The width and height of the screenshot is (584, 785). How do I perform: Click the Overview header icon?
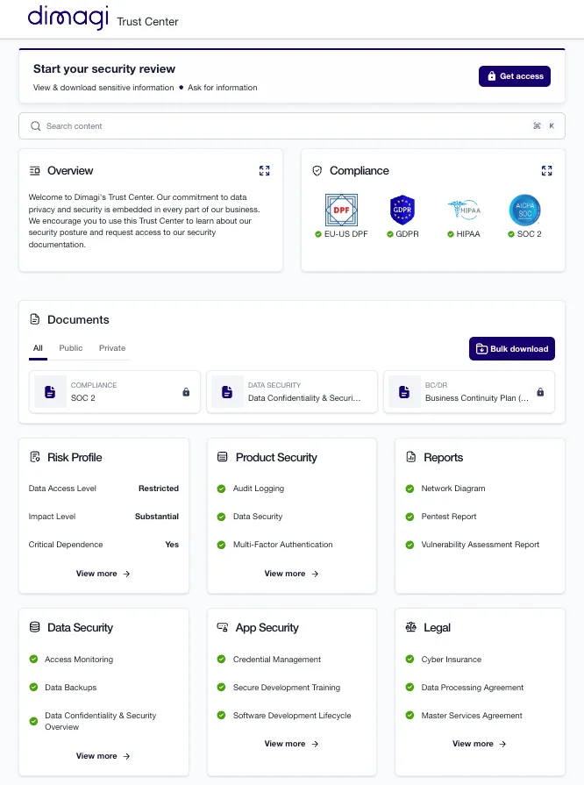[x=34, y=171]
